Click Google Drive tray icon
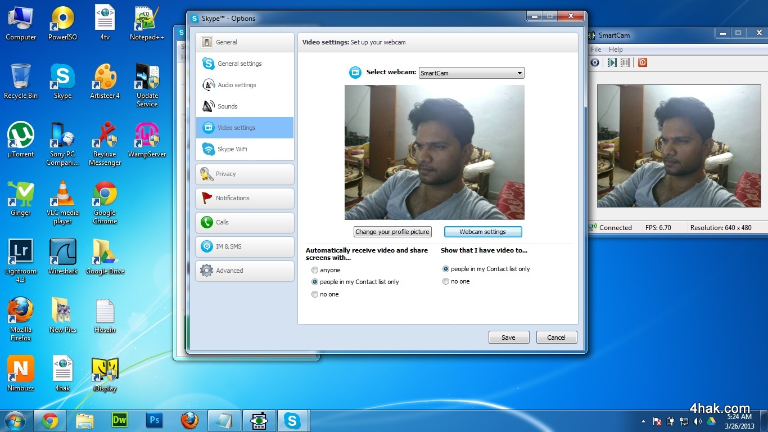 pos(711,421)
